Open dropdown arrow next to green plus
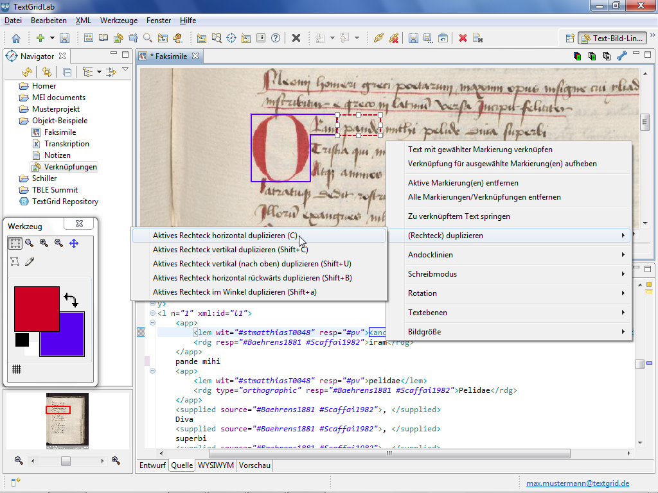The width and height of the screenshot is (658, 493). (x=52, y=38)
